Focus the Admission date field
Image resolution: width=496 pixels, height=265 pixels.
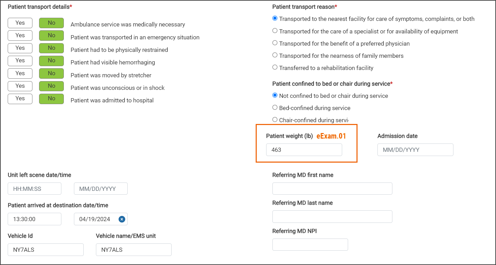pos(415,150)
